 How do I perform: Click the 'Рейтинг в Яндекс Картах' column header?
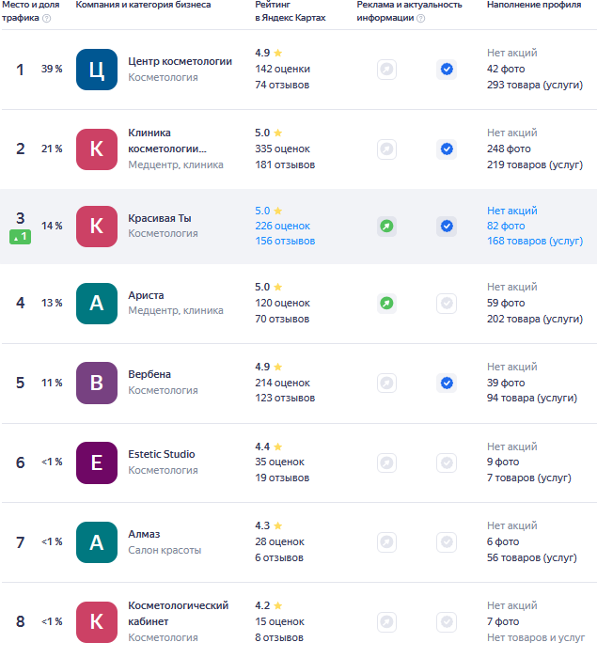[x=291, y=11]
